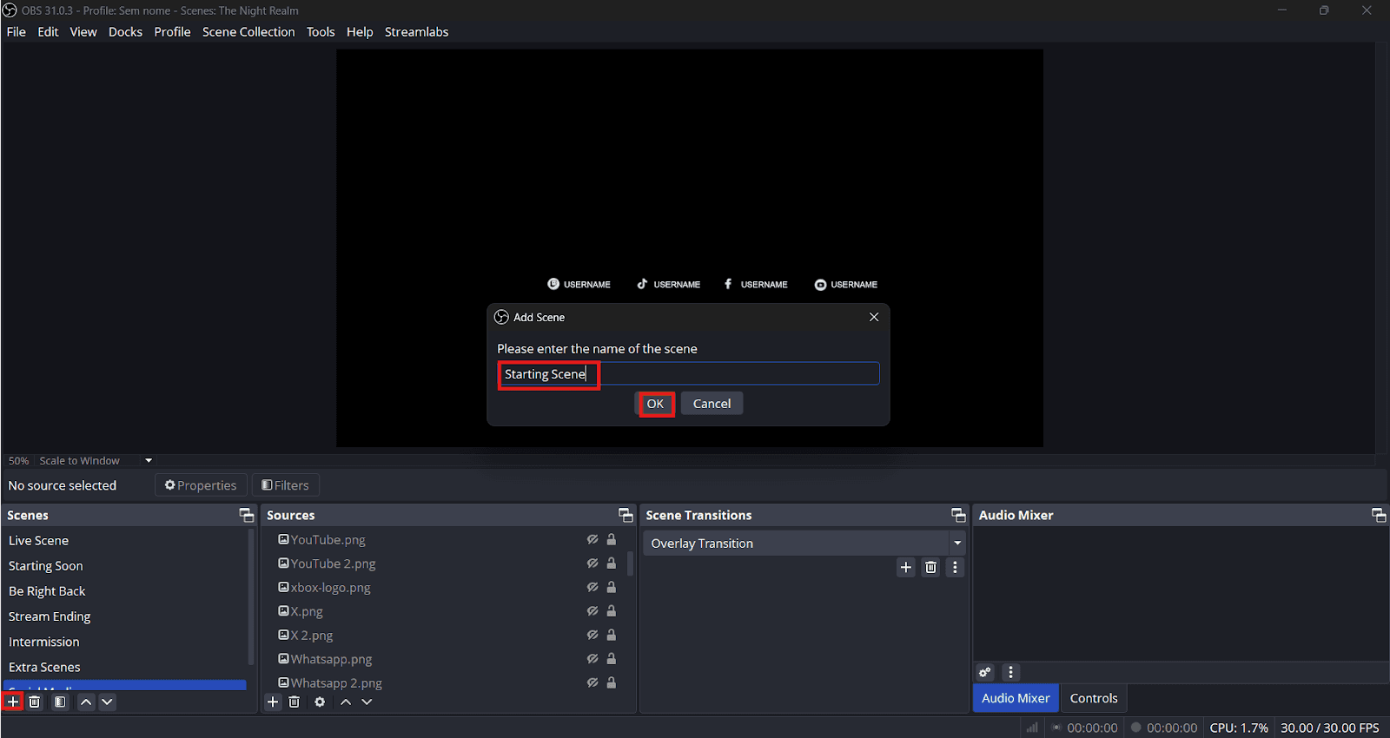The height and width of the screenshot is (738, 1390).
Task: Open the Streamlabs menu
Action: 417,32
